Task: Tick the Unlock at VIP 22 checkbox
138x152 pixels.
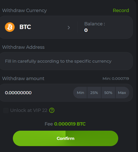Action: (x=6, y=110)
